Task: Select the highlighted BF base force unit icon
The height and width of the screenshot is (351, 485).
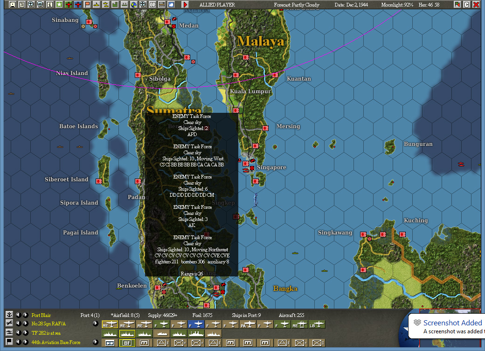Action: click(127, 343)
